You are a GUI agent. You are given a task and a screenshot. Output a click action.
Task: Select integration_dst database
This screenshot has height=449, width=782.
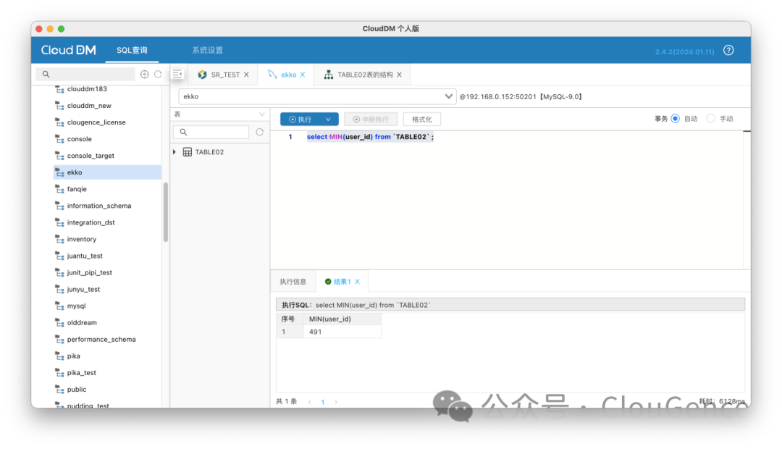coord(91,223)
